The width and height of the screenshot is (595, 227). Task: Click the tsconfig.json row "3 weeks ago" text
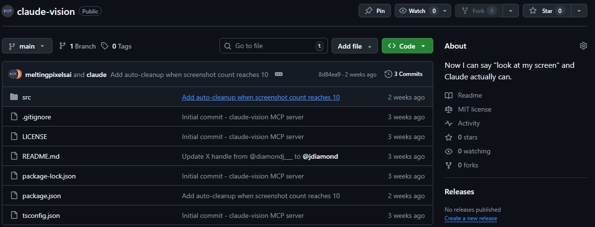(x=406, y=215)
